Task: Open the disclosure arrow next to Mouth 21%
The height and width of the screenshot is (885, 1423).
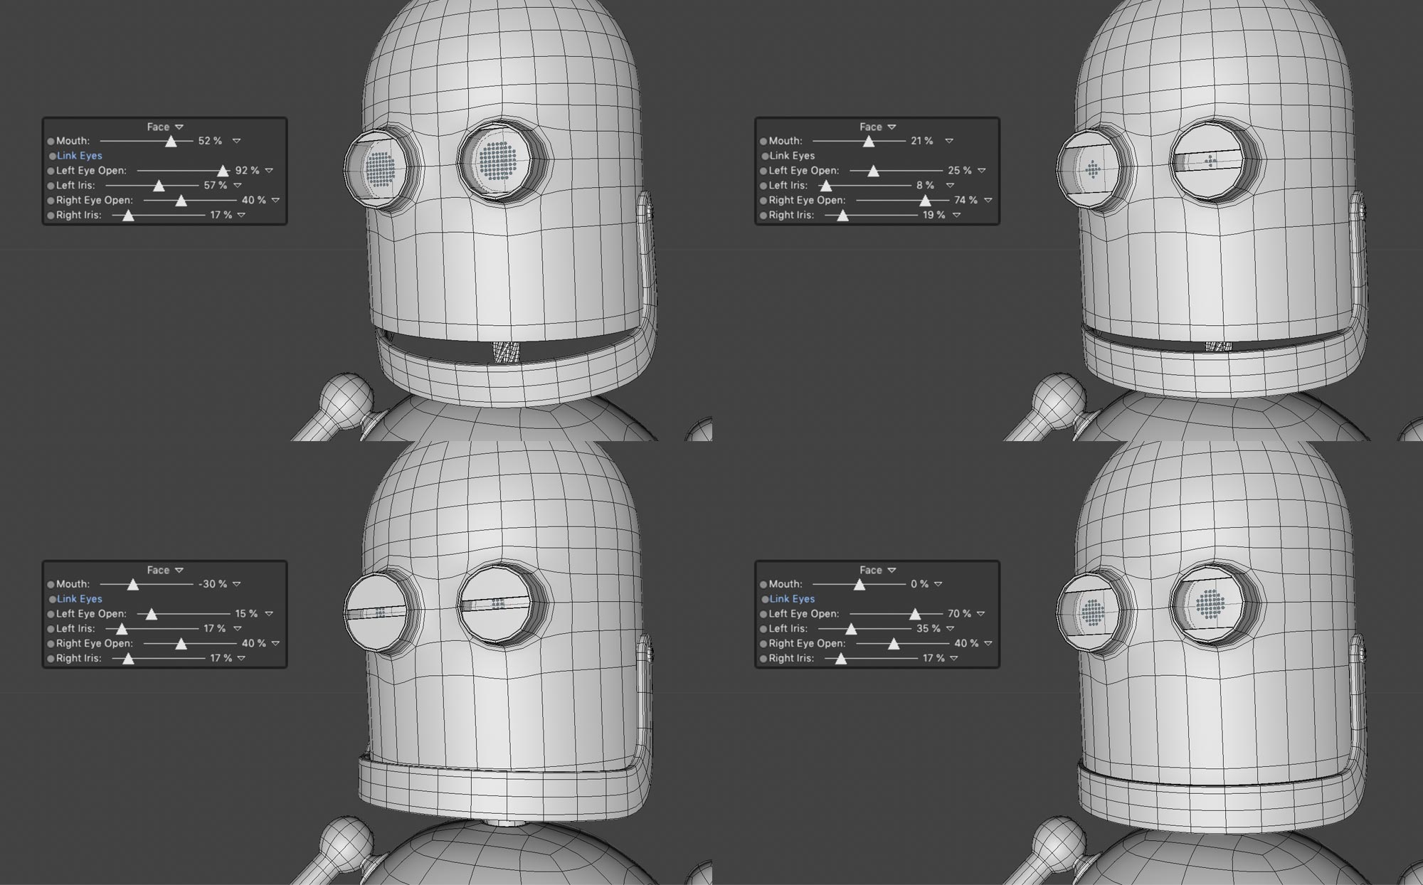Action: pyautogui.click(x=948, y=140)
